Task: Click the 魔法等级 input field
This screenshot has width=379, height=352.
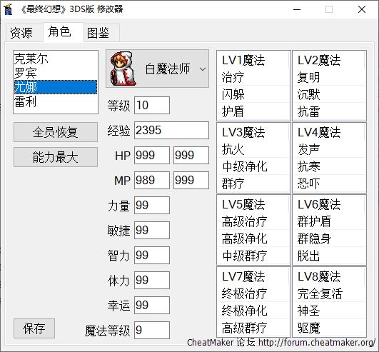Action: click(x=152, y=331)
